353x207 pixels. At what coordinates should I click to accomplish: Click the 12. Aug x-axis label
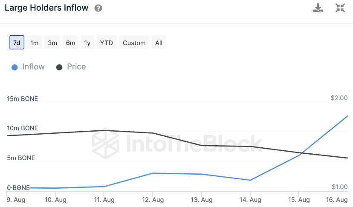coord(153,199)
